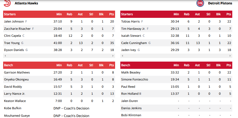Click the Detroit Pistons team logo

click(201, 3)
